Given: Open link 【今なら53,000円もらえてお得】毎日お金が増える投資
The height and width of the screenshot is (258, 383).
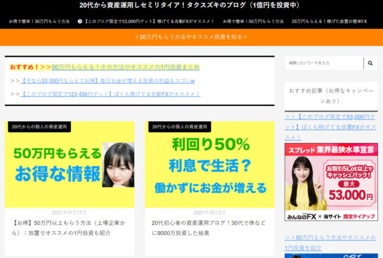Looking at the screenshot, I should pyautogui.click(x=108, y=81).
